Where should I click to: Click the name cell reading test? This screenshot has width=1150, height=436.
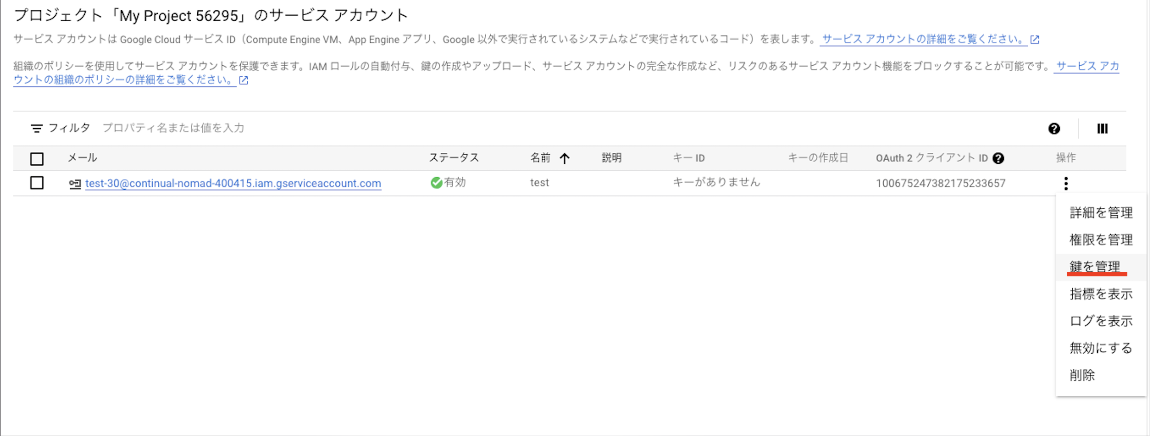(x=539, y=183)
